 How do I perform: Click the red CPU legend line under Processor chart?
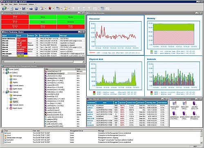pos(92,53)
